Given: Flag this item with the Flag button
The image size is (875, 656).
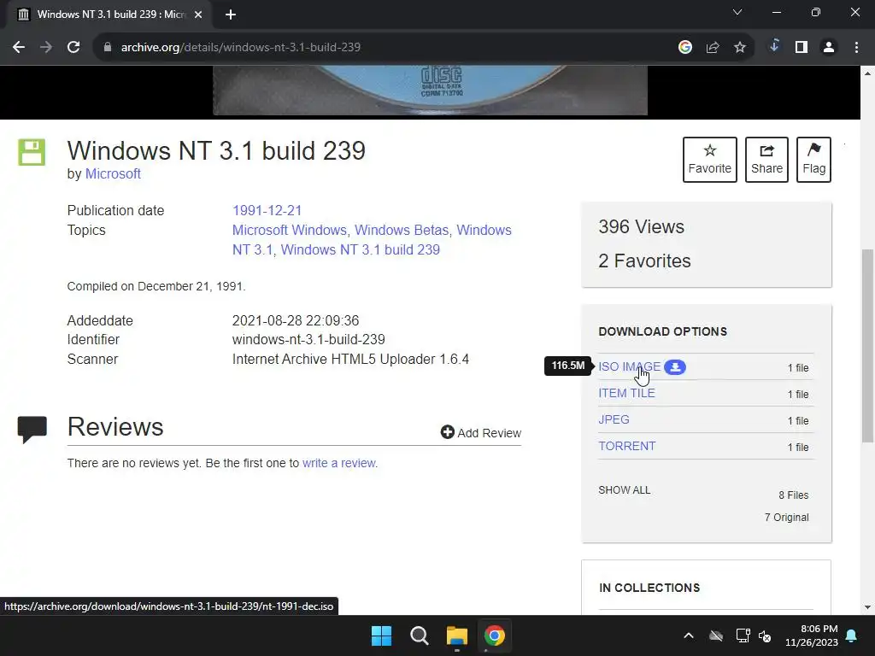Looking at the screenshot, I should (813, 160).
